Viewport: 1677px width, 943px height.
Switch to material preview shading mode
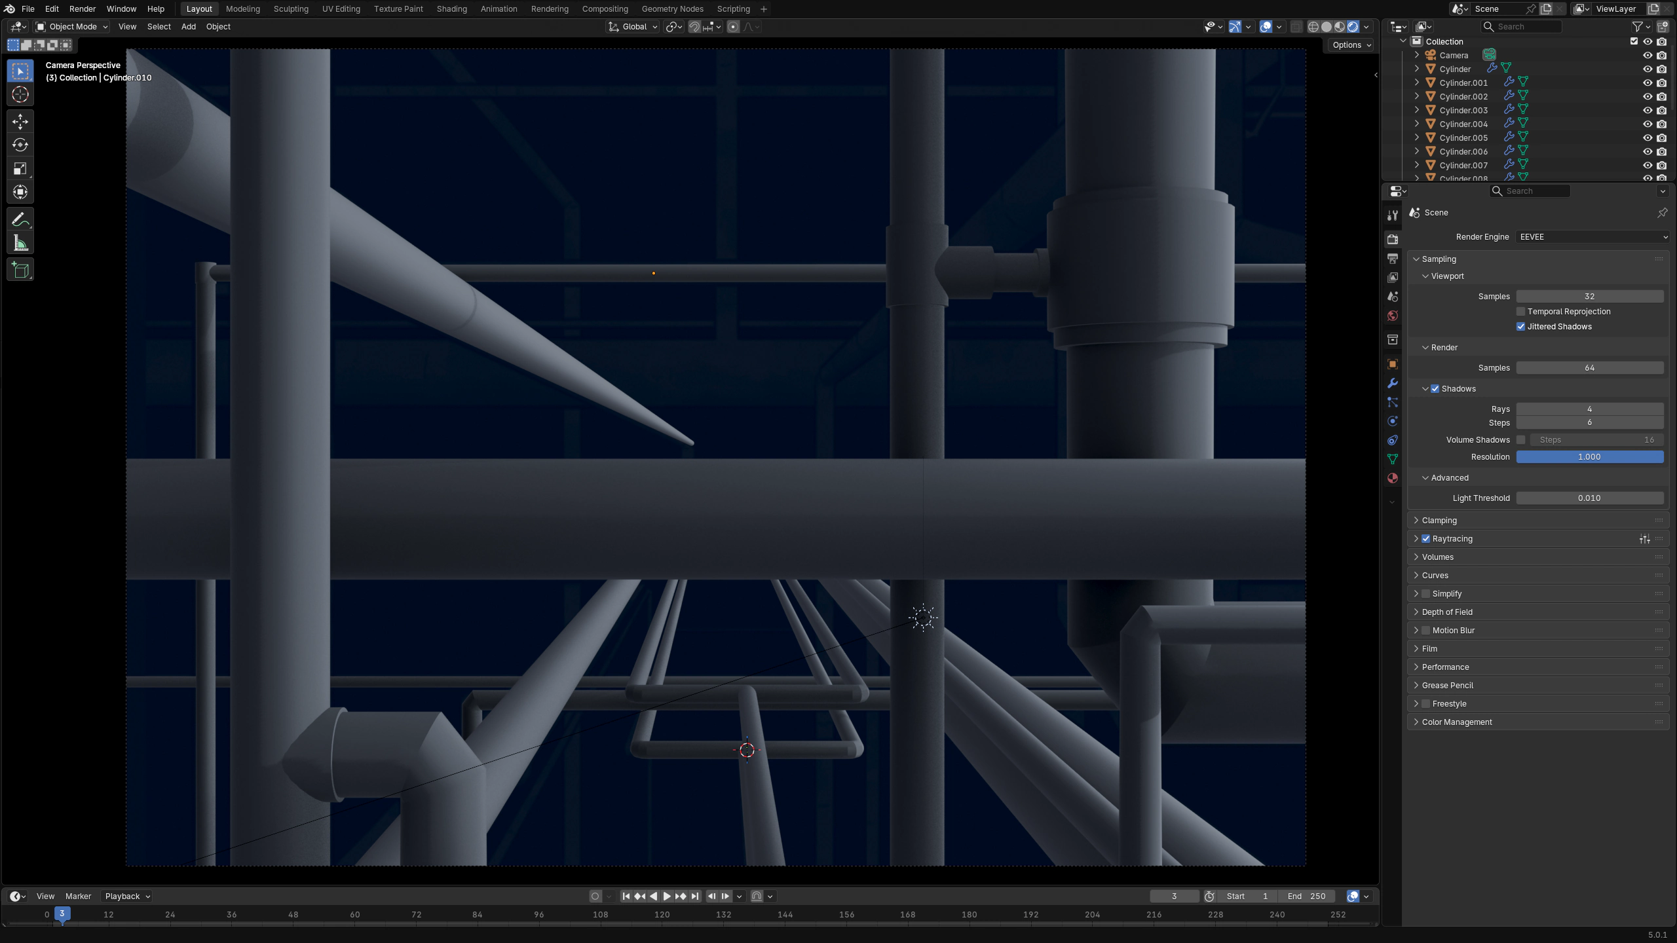[1340, 26]
